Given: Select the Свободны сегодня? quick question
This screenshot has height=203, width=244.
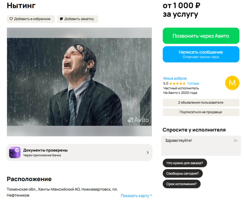Looking at the screenshot, I should point(182,173).
